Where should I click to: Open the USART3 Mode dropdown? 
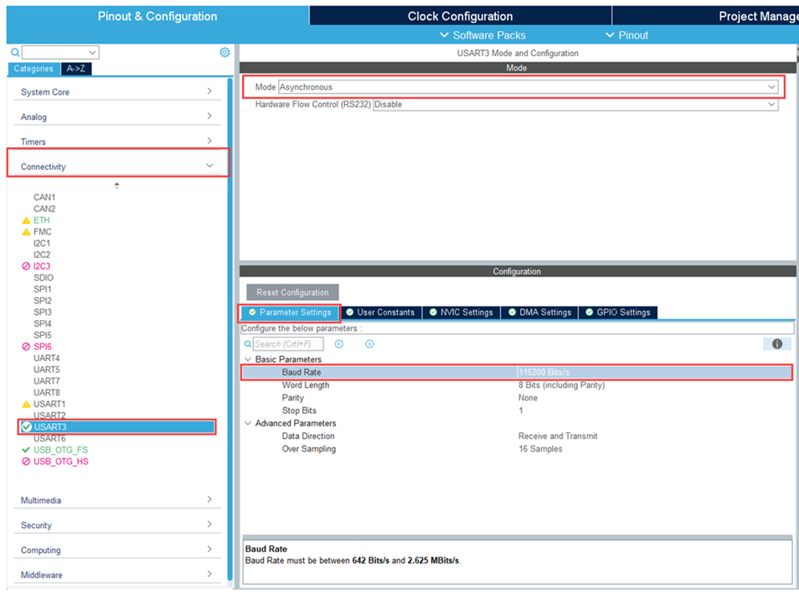[771, 87]
